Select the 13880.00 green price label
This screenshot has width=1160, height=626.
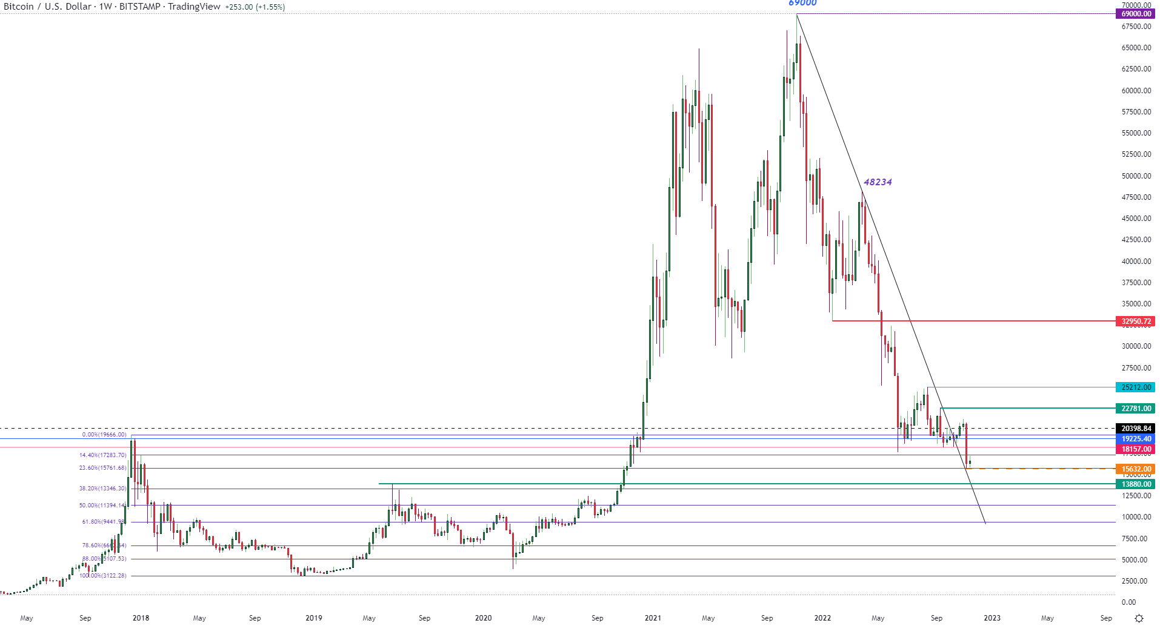1135,484
